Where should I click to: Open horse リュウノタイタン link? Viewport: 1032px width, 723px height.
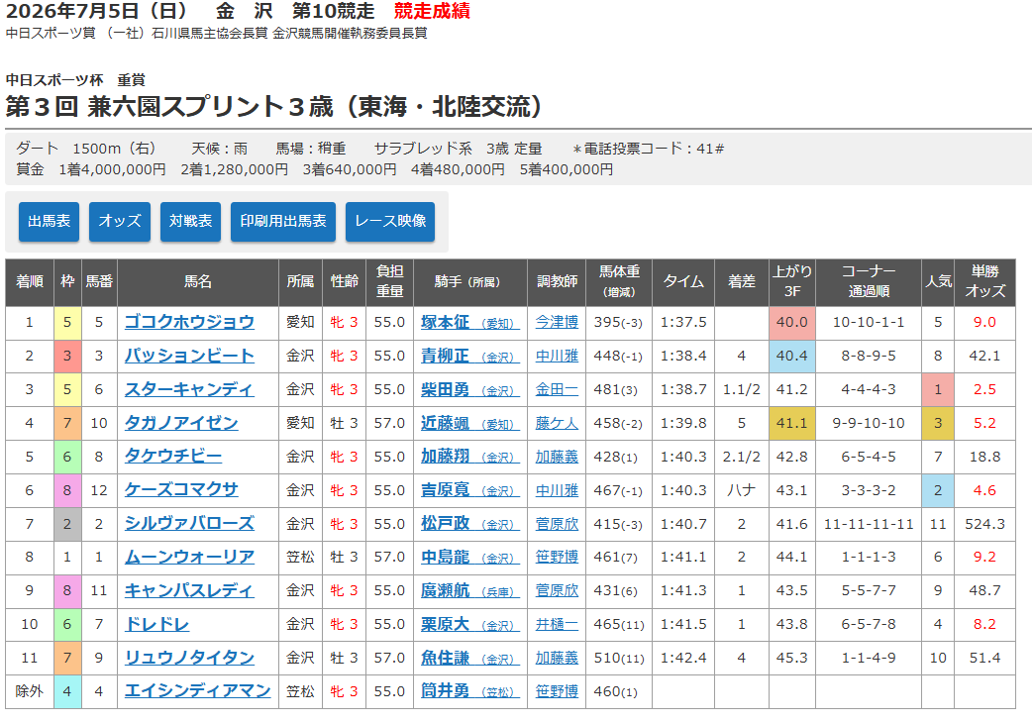coord(189,658)
